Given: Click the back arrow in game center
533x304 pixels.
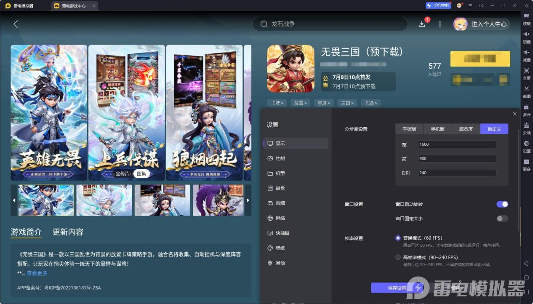Looking at the screenshot, I should pos(16,24).
